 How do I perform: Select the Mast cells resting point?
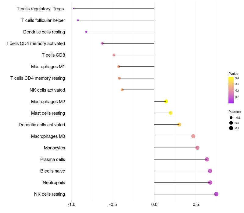click(170, 113)
